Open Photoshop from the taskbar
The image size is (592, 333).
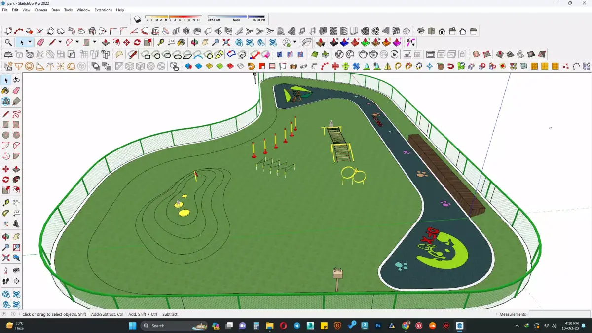[x=378, y=326]
